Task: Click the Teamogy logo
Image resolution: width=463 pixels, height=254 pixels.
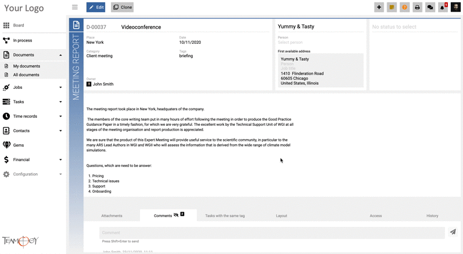Action: 20,241
